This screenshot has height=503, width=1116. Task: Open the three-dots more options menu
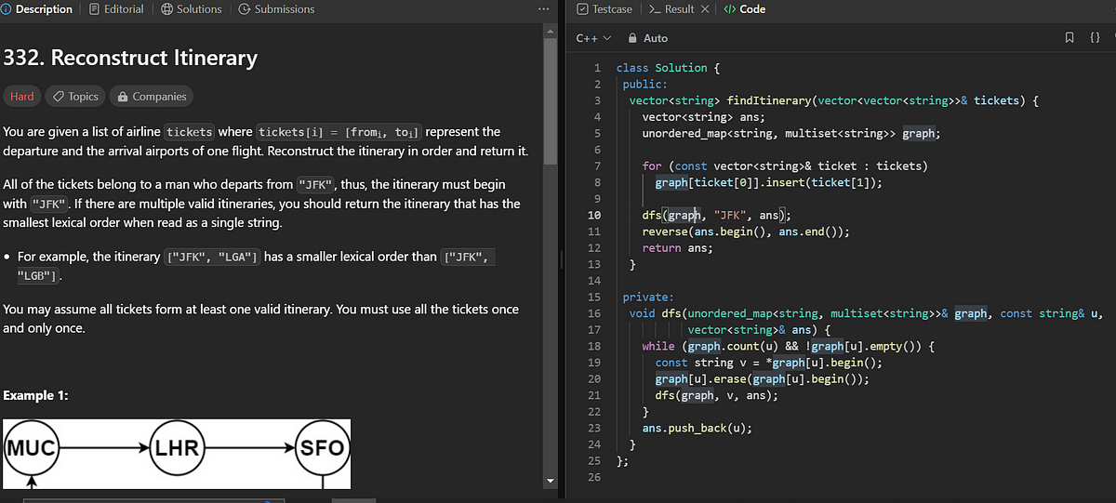[543, 9]
